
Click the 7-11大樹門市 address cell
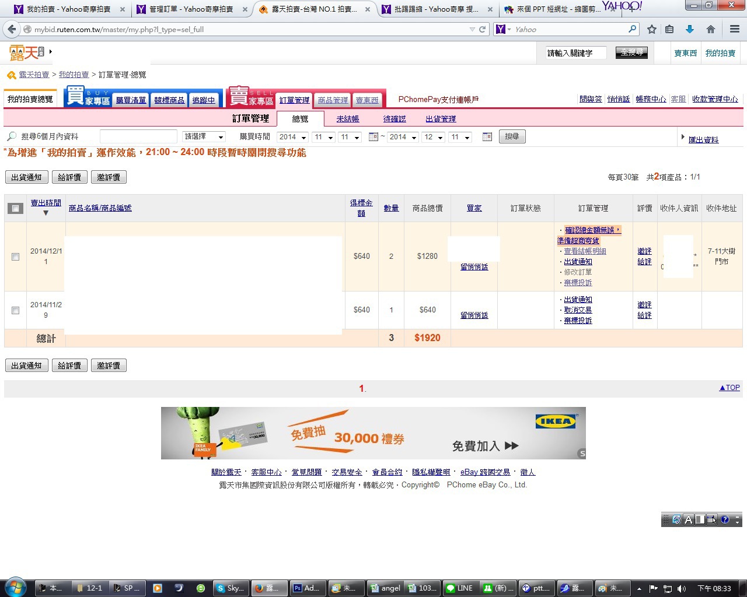722,257
